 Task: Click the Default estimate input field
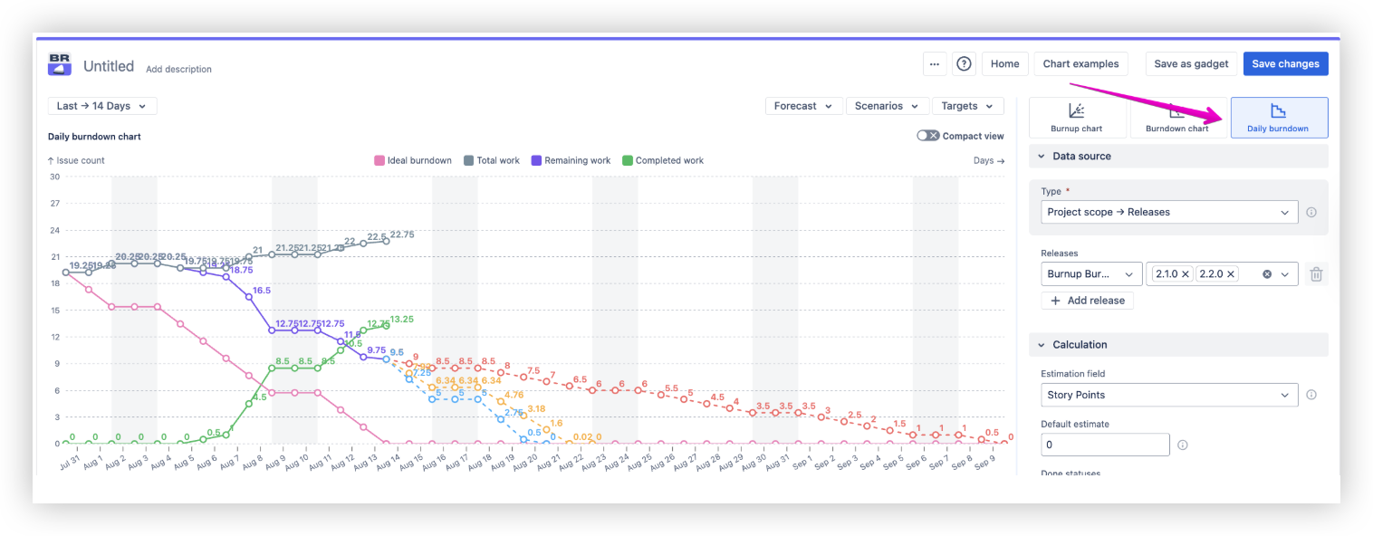pos(1105,445)
